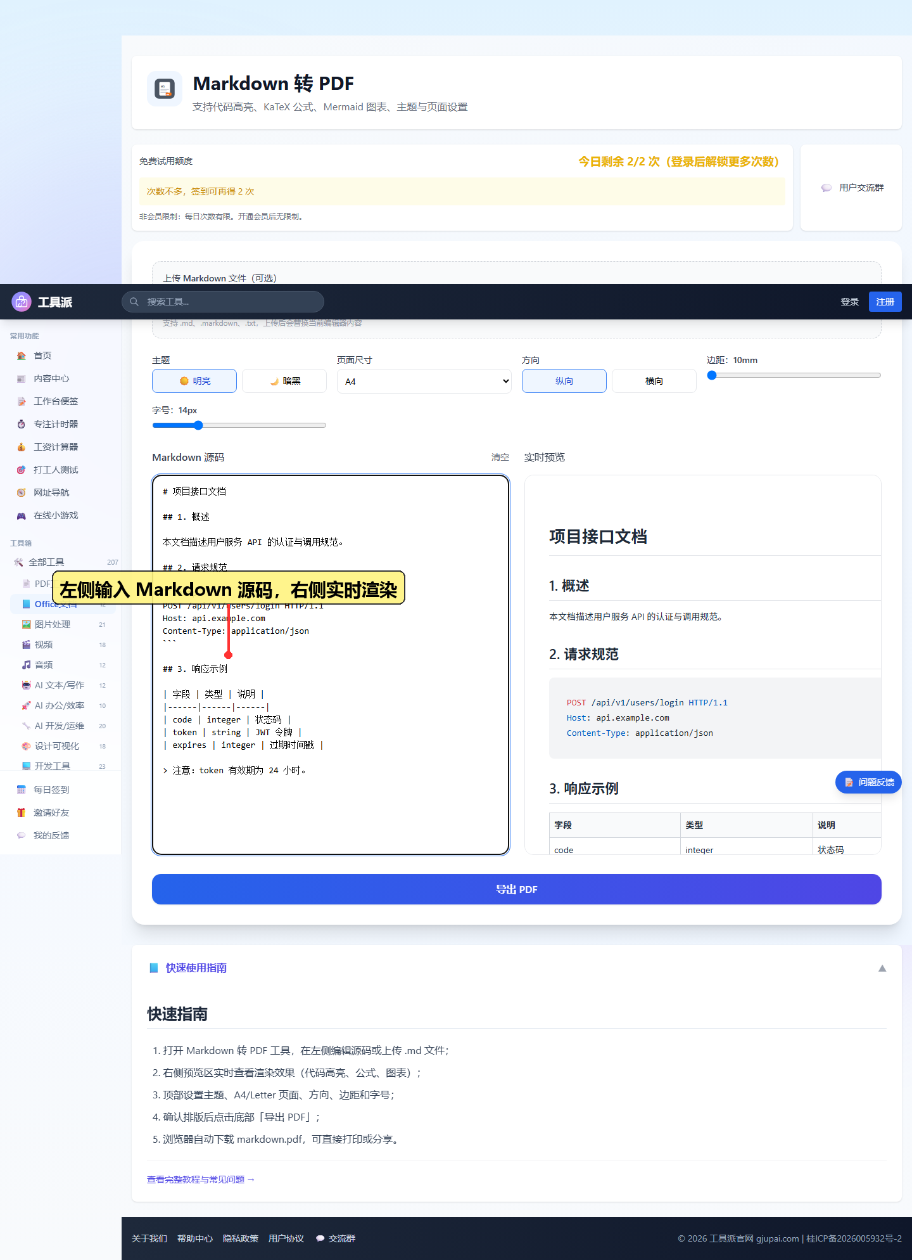The height and width of the screenshot is (1260, 912).
Task: Open the 视频 tools category
Action: click(63, 645)
